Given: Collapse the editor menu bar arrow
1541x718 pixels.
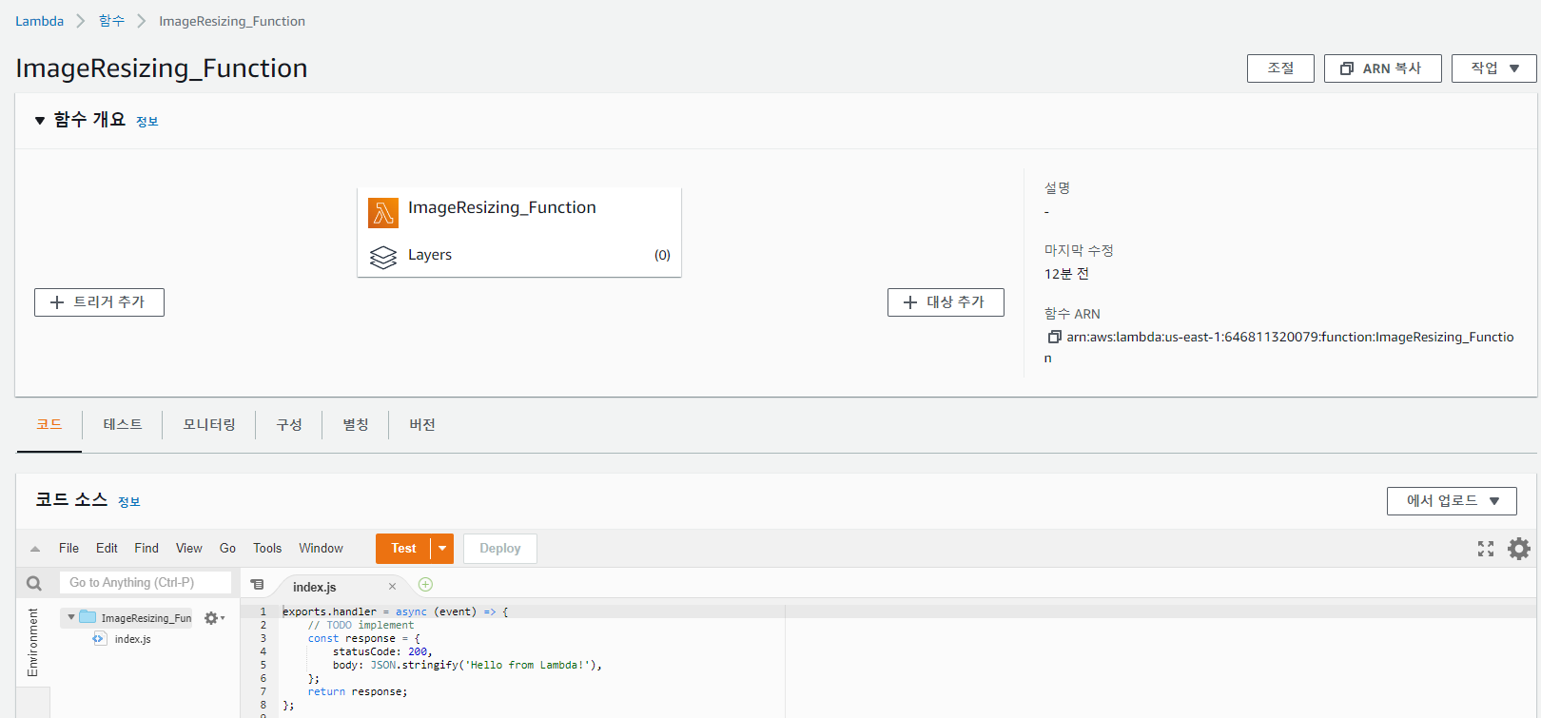Looking at the screenshot, I should [x=35, y=549].
